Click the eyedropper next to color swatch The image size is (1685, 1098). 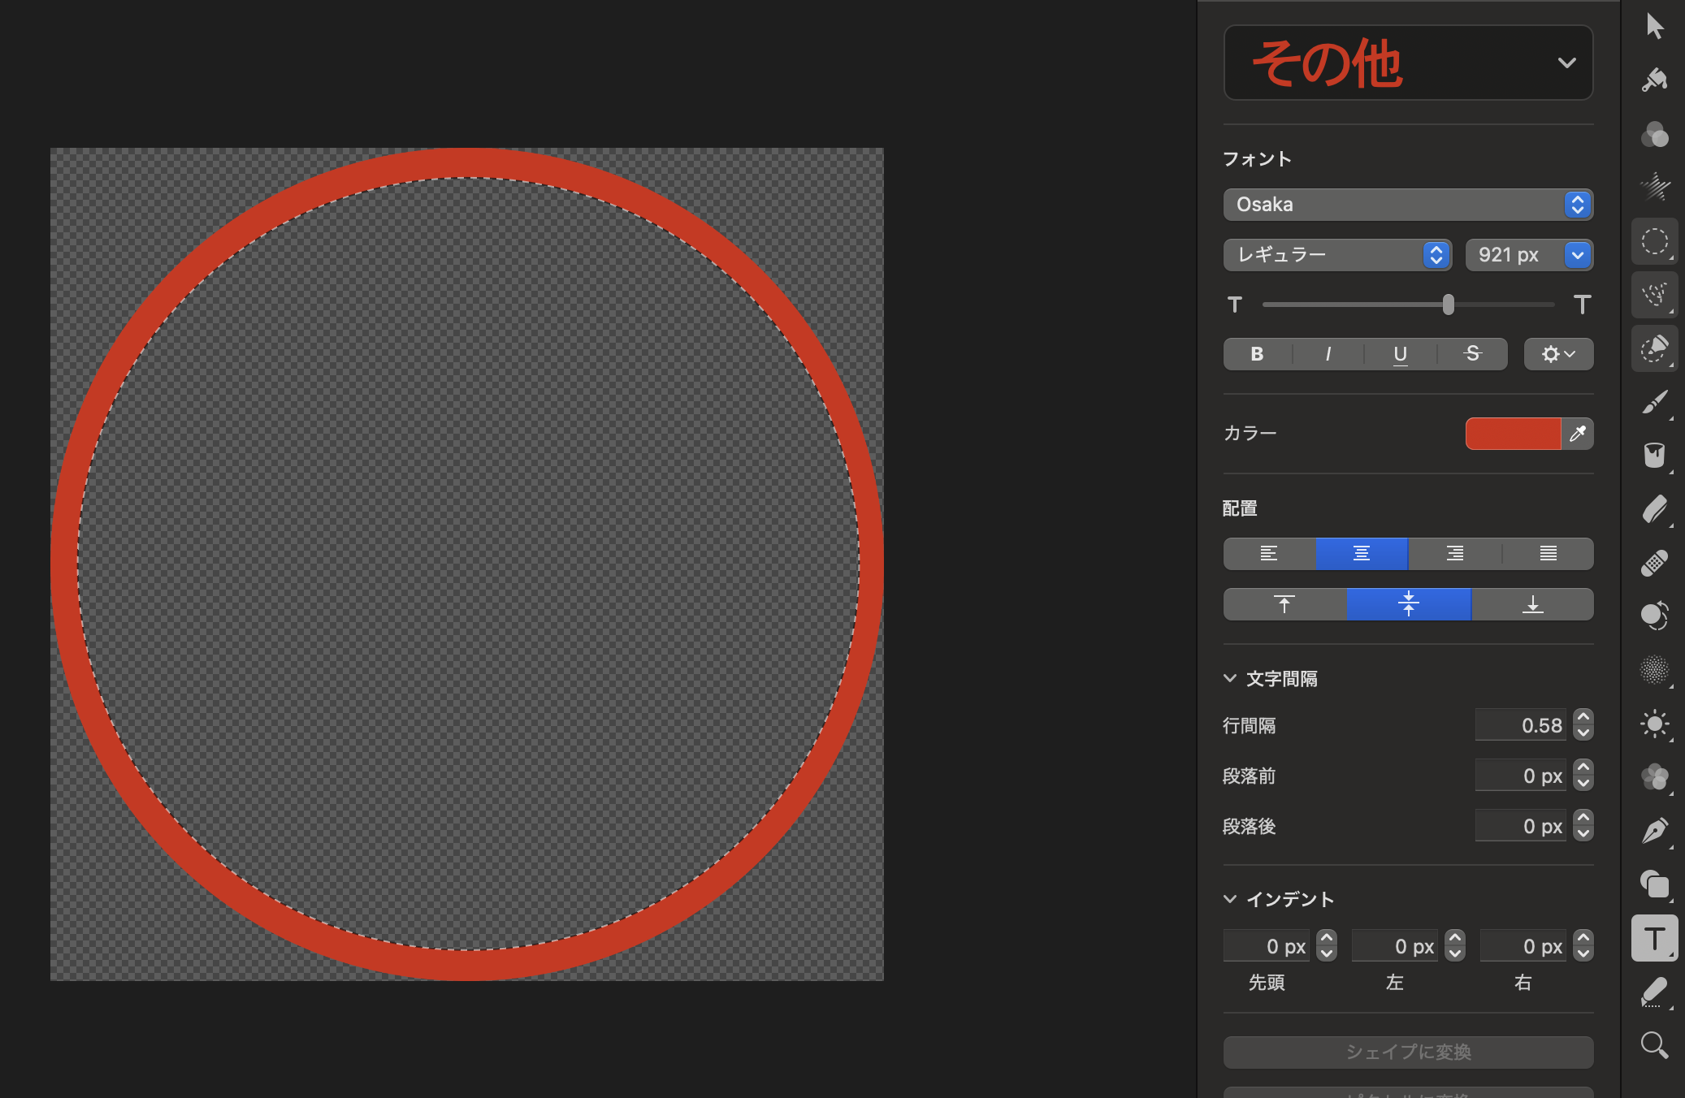(x=1577, y=434)
